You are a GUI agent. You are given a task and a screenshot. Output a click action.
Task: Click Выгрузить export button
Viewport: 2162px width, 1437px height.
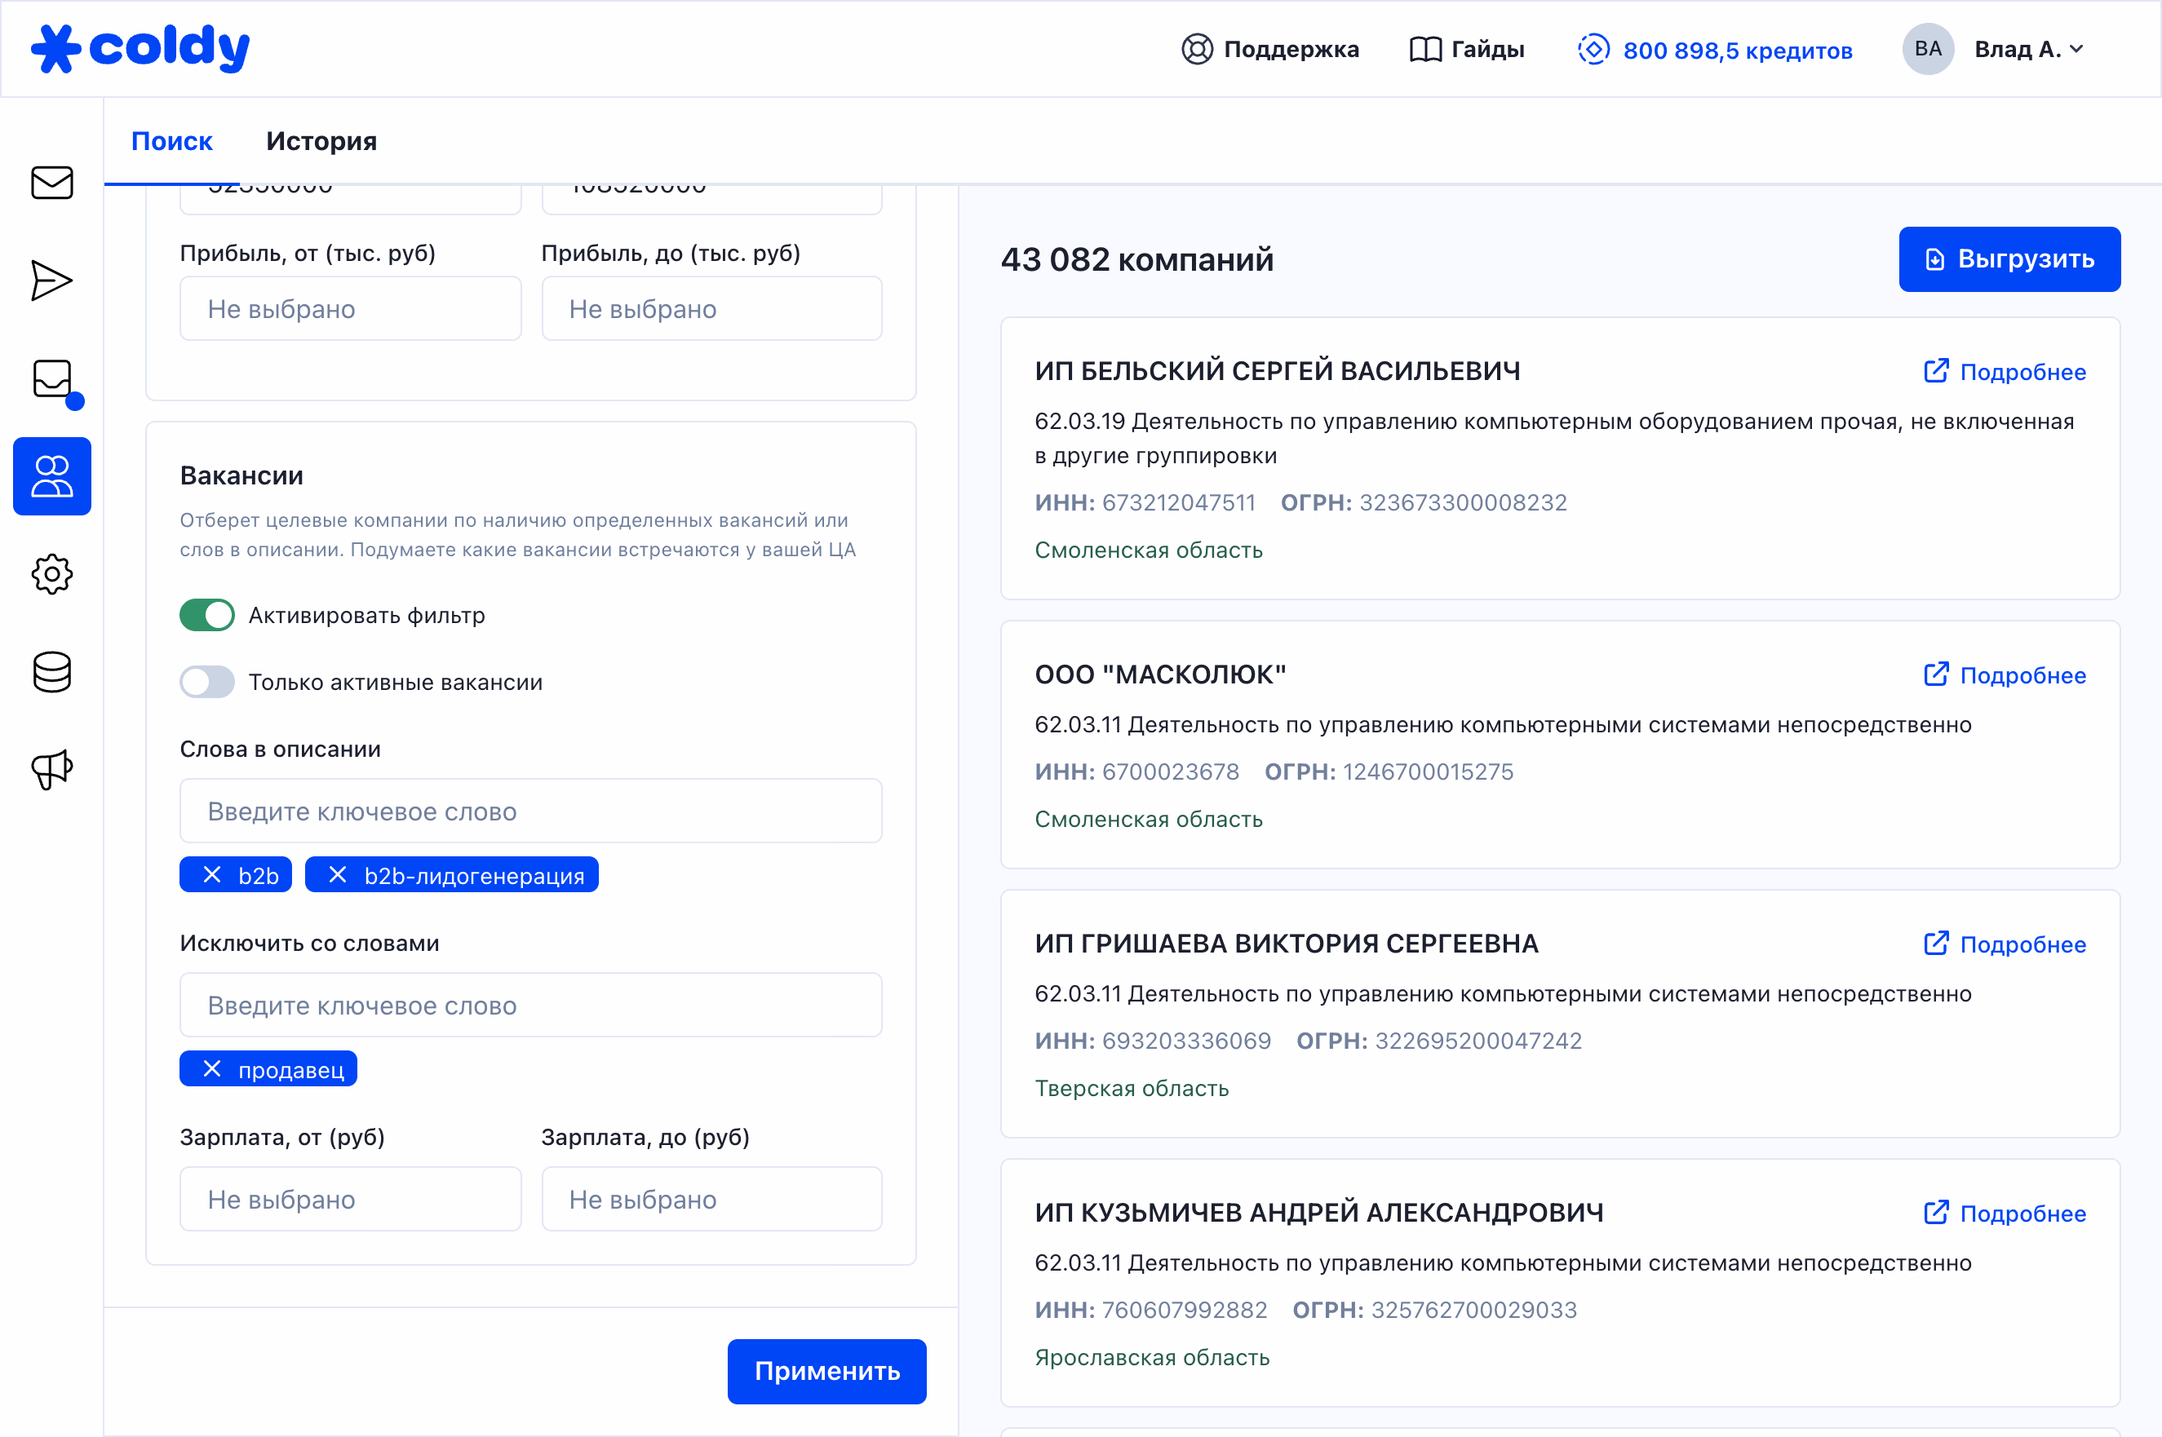click(x=2009, y=259)
